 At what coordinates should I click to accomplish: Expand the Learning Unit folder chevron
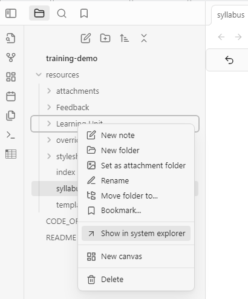(x=49, y=123)
